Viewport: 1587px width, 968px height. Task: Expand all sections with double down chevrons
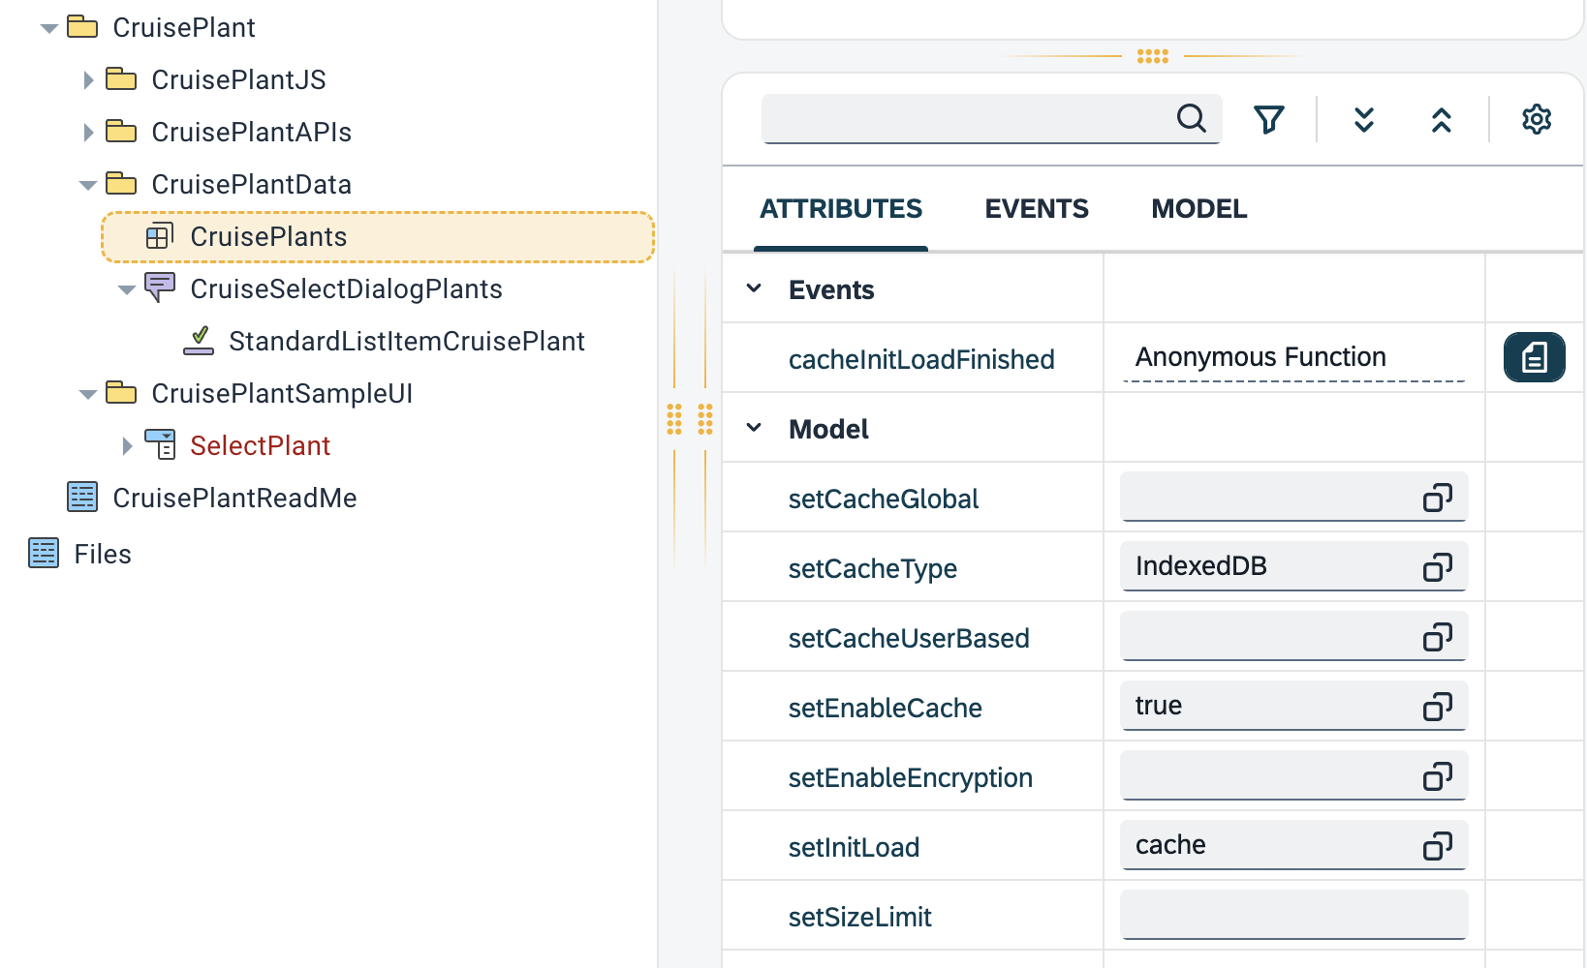[x=1364, y=119]
